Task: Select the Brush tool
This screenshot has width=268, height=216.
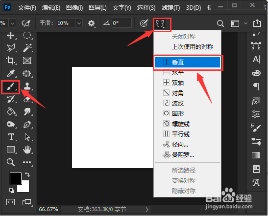Action: 11,87
